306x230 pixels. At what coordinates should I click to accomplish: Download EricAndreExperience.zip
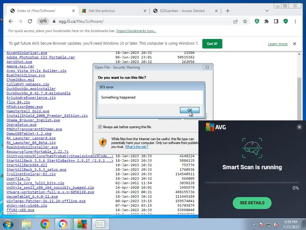pos(31,98)
